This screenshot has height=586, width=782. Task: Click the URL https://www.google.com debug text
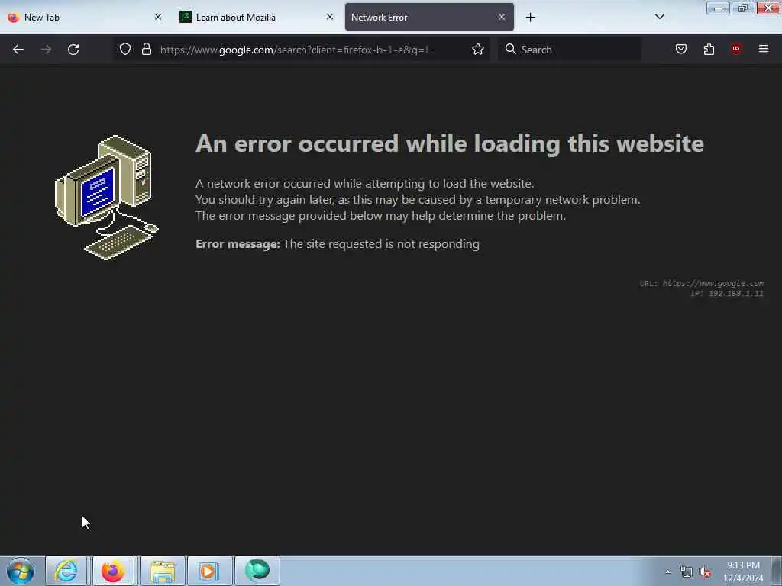[x=701, y=283]
